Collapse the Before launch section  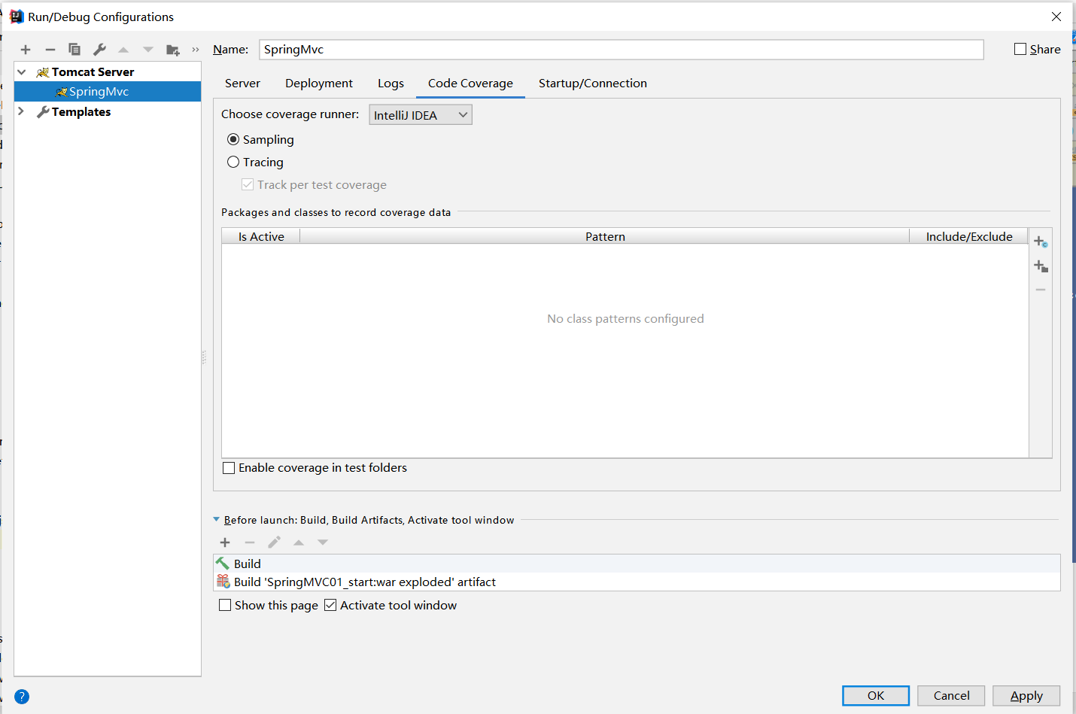[217, 520]
